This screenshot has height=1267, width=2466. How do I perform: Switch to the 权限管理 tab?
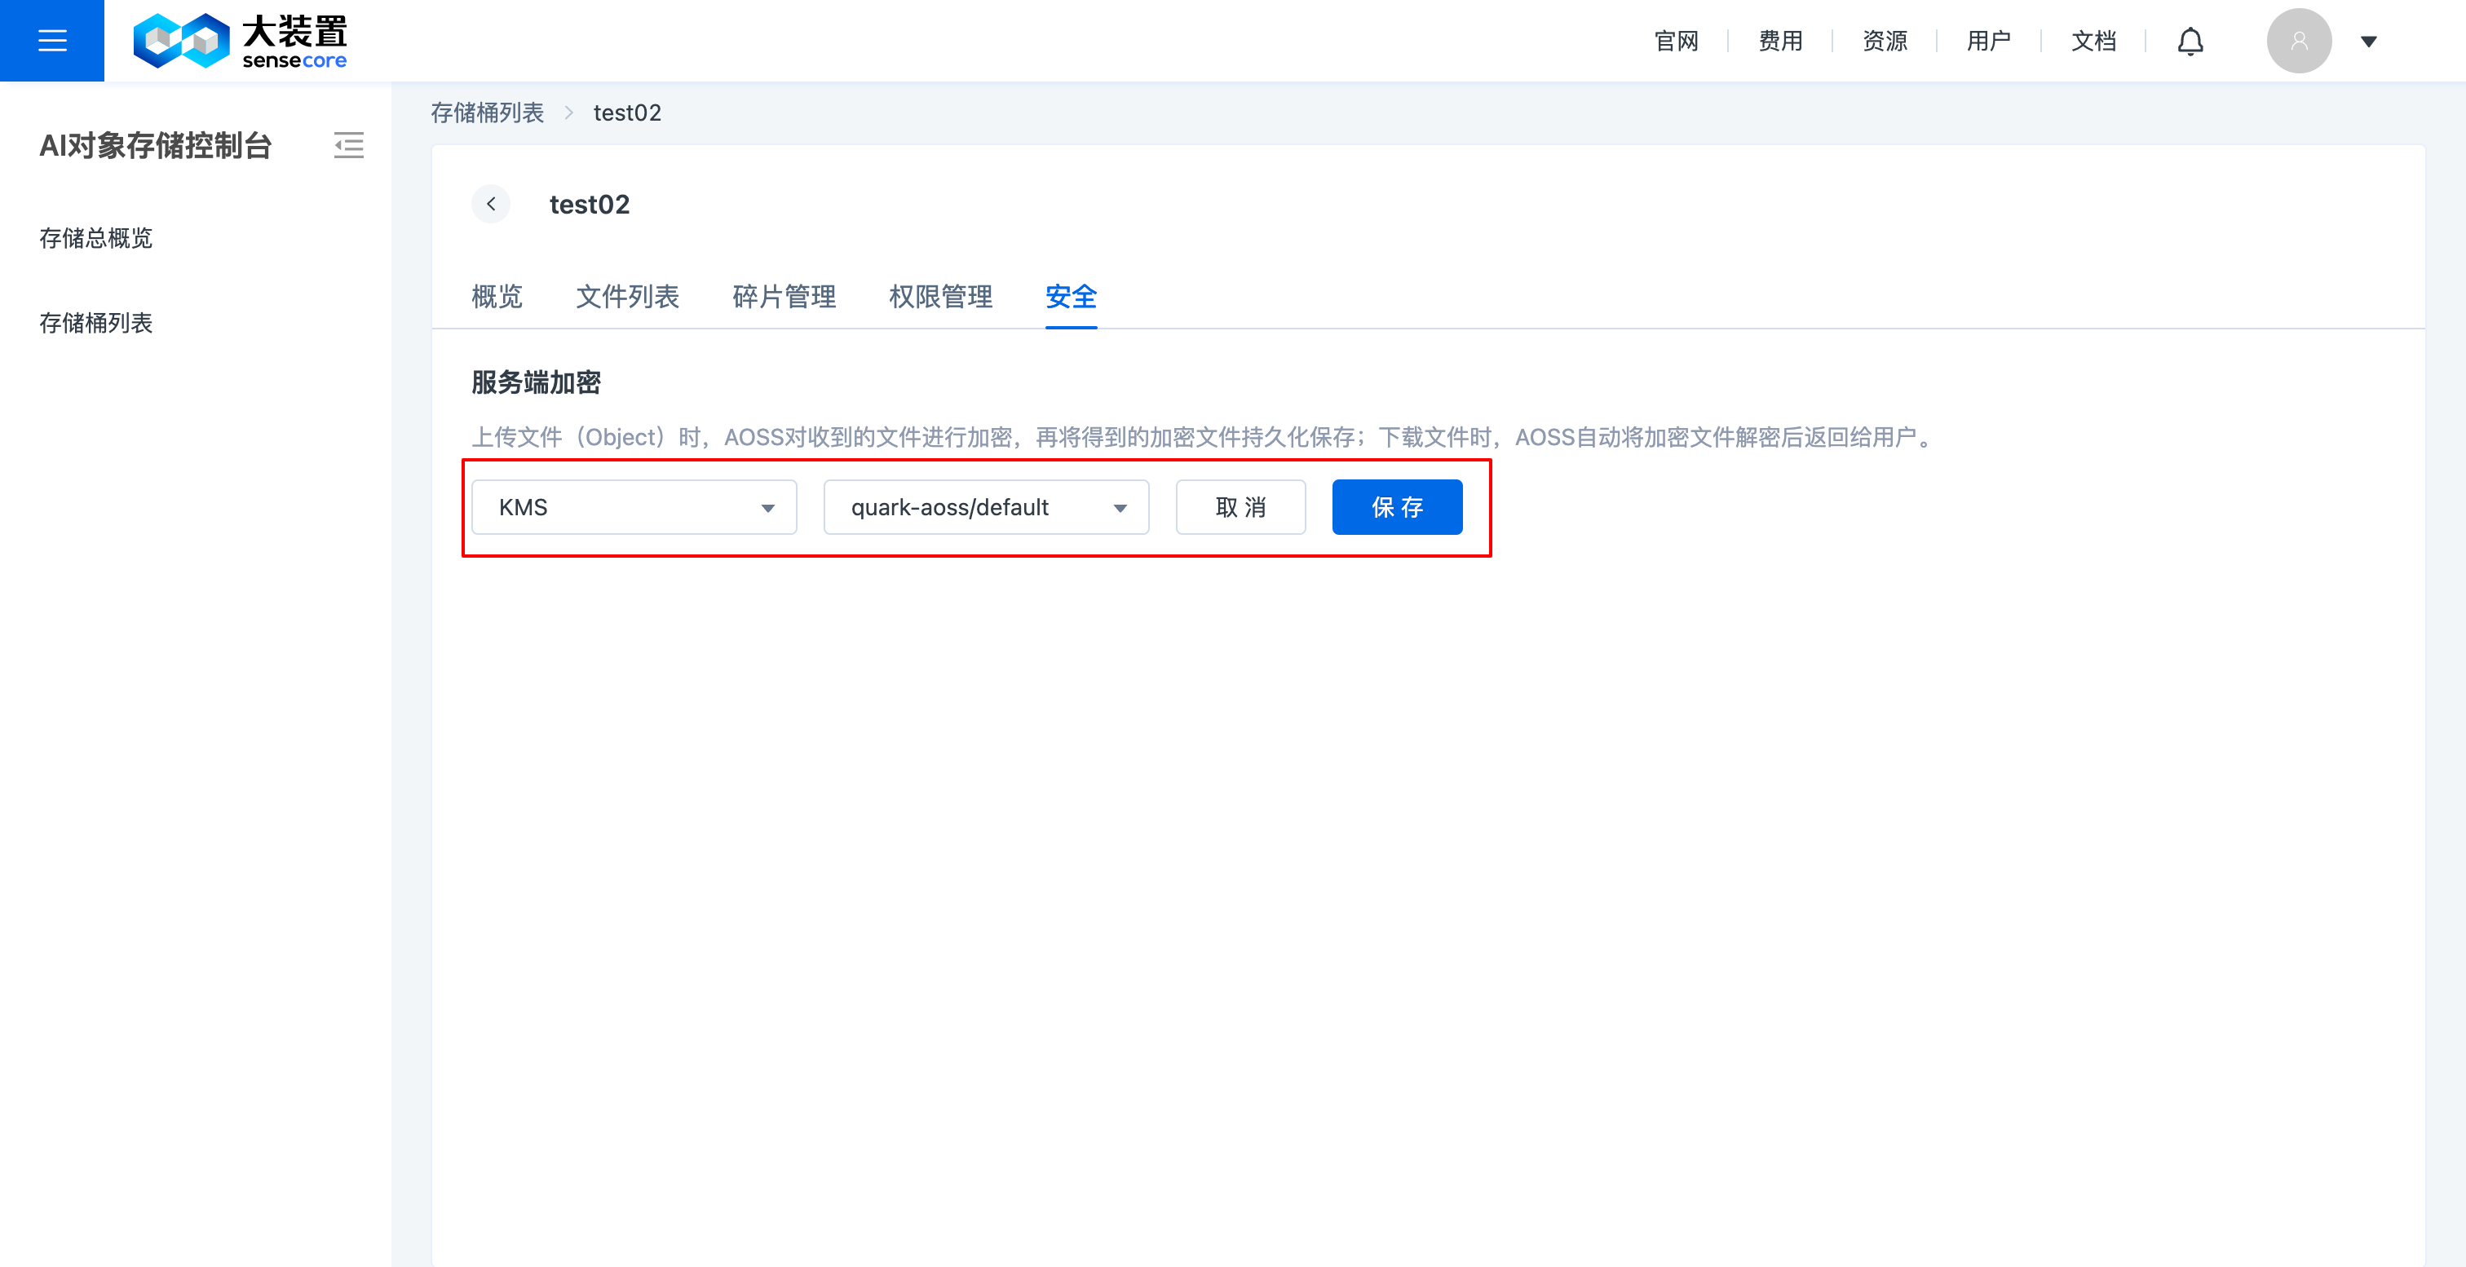tap(939, 298)
